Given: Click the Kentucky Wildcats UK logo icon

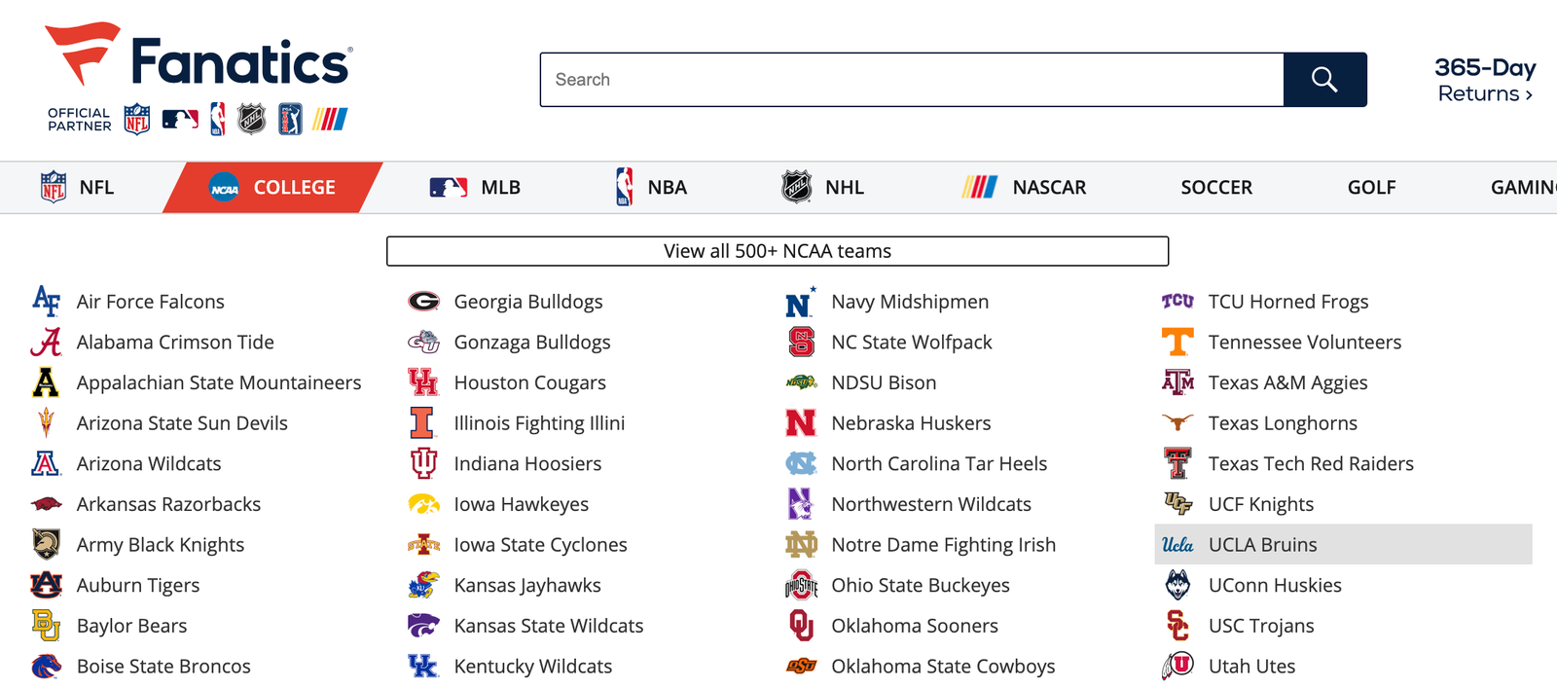Looking at the screenshot, I should (423, 667).
